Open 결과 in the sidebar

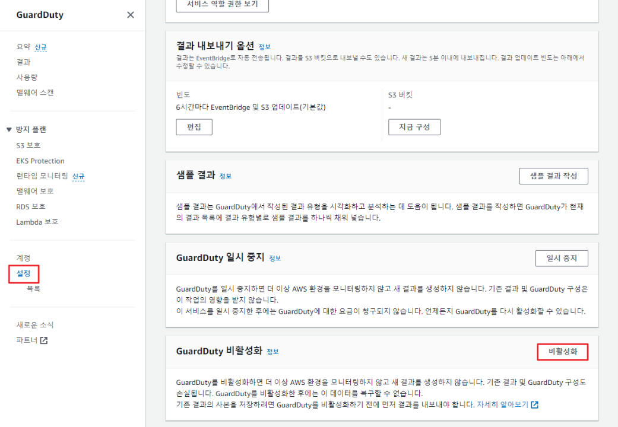23,62
